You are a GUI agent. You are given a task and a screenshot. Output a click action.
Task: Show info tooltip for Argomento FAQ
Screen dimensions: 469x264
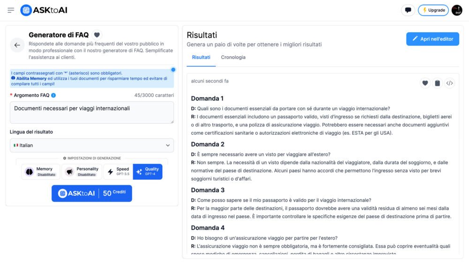pyautogui.click(x=53, y=95)
